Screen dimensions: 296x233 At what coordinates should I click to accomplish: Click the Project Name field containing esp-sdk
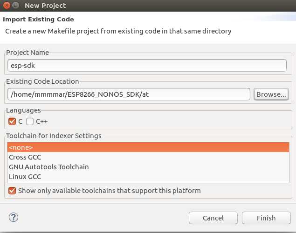147,66
